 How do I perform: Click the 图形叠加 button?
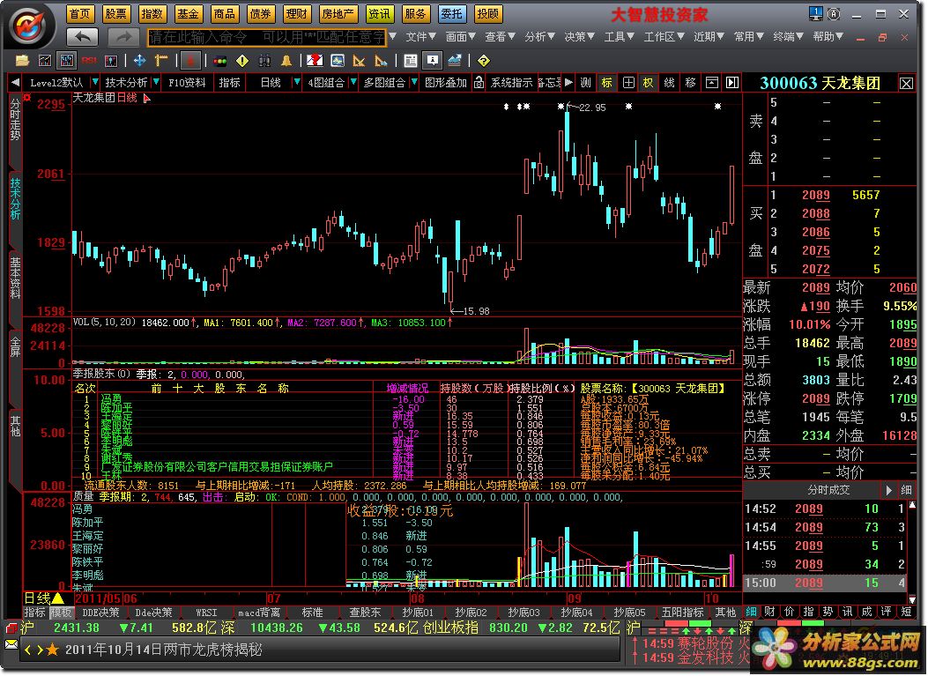pos(446,82)
